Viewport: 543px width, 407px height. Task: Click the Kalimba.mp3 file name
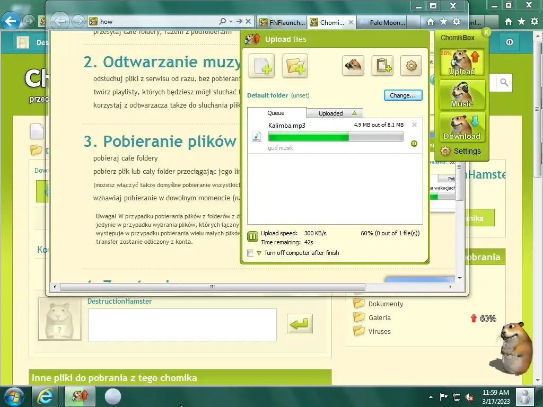point(287,125)
